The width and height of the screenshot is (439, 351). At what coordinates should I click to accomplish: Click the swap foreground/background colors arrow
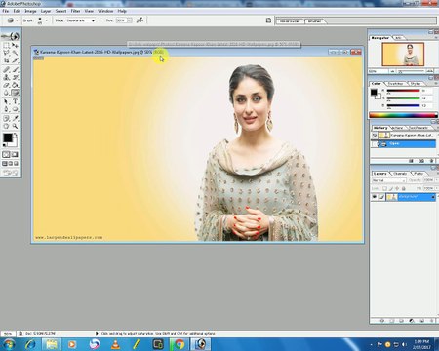pyautogui.click(x=16, y=135)
